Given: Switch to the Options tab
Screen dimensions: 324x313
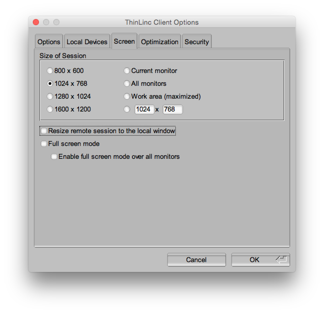Looking at the screenshot, I should (x=49, y=42).
